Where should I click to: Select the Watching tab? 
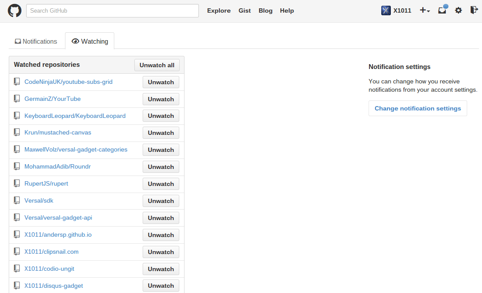(90, 41)
